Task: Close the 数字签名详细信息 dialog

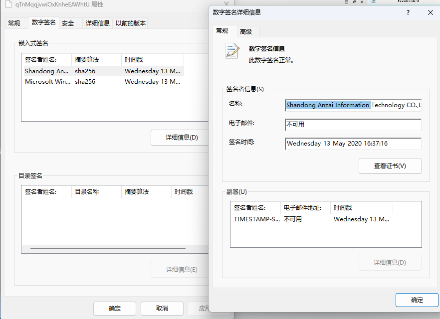Action: (431, 12)
